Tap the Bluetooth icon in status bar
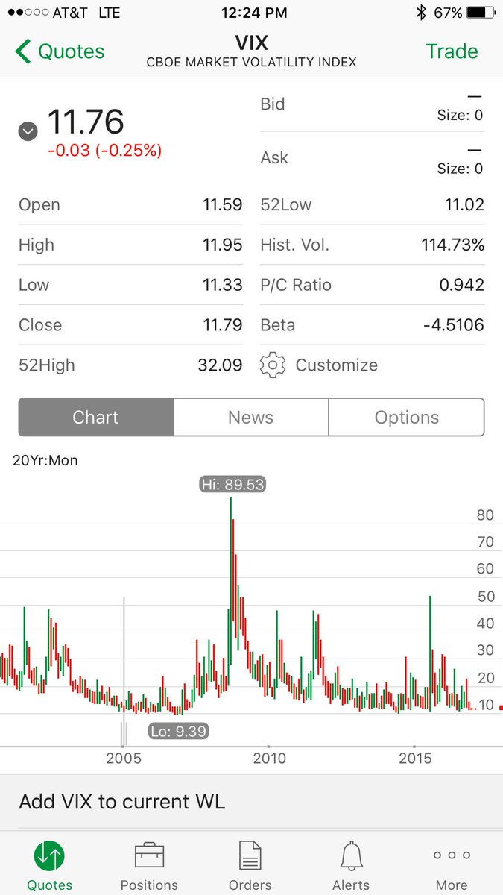The height and width of the screenshot is (895, 503). [421, 13]
